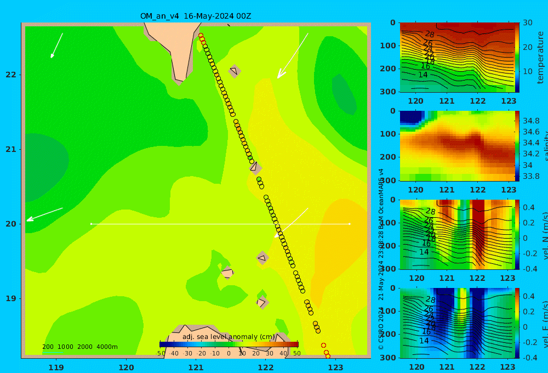This screenshot has height=373, width=548.
Task: Click the 14 contour label in temperature panel
Action: click(x=423, y=75)
